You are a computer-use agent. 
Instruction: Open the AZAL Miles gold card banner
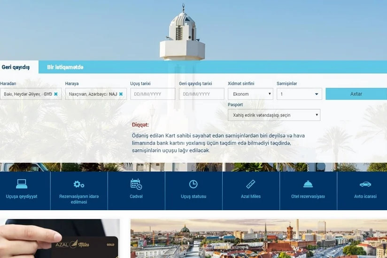(60, 239)
